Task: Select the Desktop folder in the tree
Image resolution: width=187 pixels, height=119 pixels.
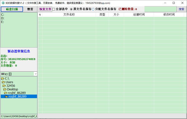Action: (x=11, y=89)
